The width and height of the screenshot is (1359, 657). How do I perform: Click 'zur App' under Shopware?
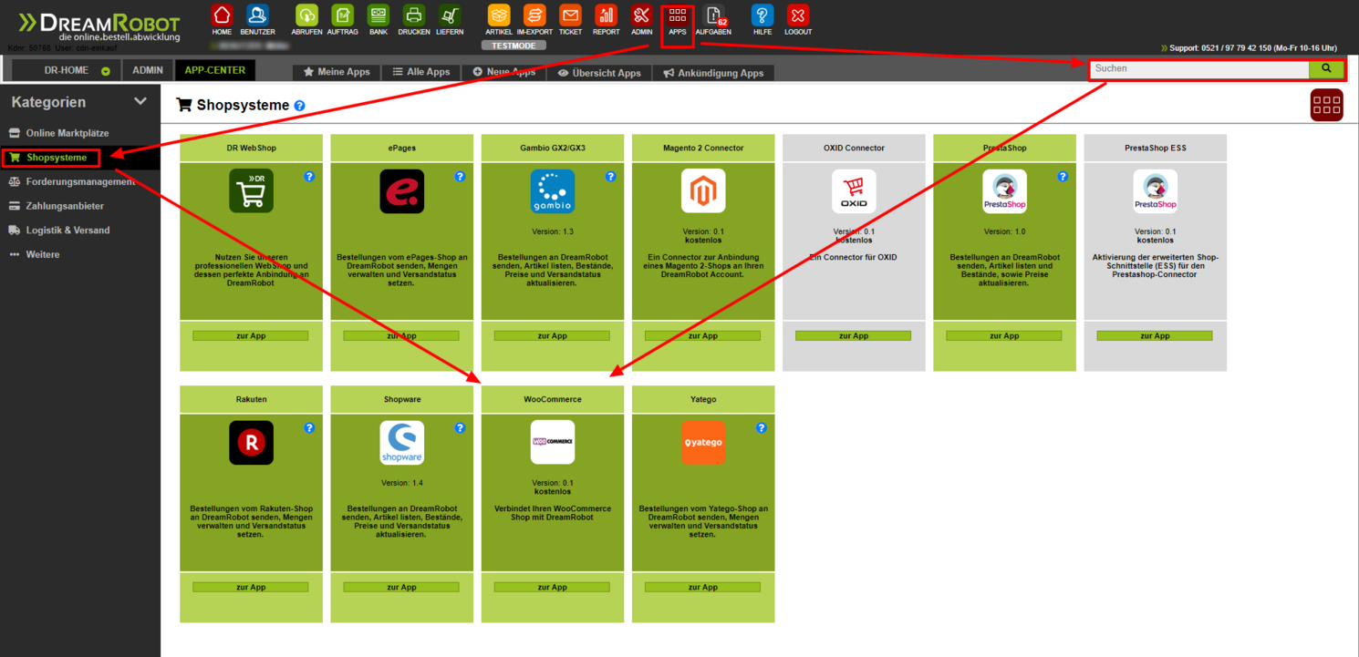[x=401, y=587]
